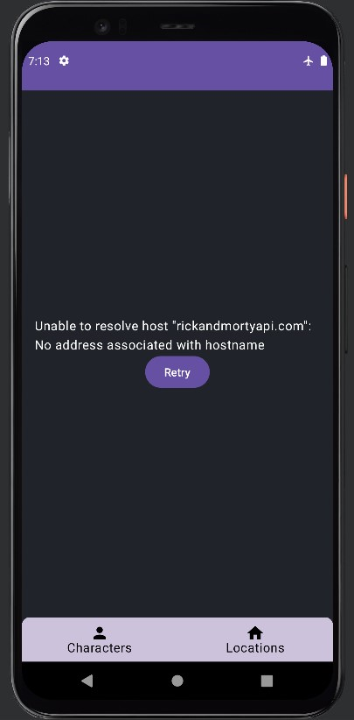354x720 pixels.
Task: Tap the Android back triangle button
Action: tap(87, 681)
